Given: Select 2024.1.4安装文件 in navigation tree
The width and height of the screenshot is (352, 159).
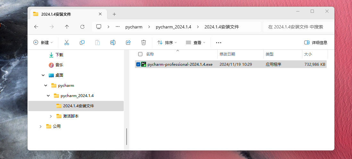Looking at the screenshot, I should click(x=76, y=106).
